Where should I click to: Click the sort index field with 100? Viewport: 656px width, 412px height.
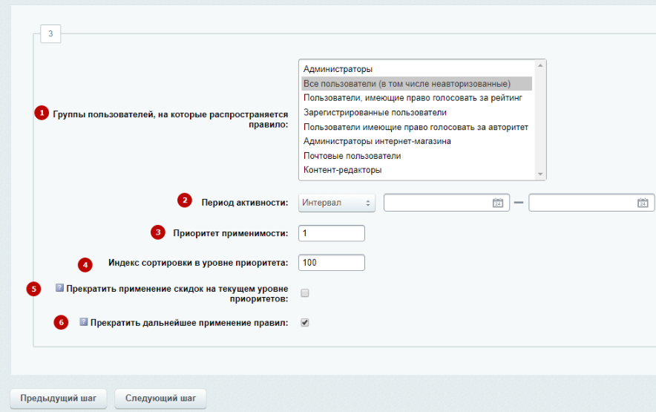tap(331, 263)
